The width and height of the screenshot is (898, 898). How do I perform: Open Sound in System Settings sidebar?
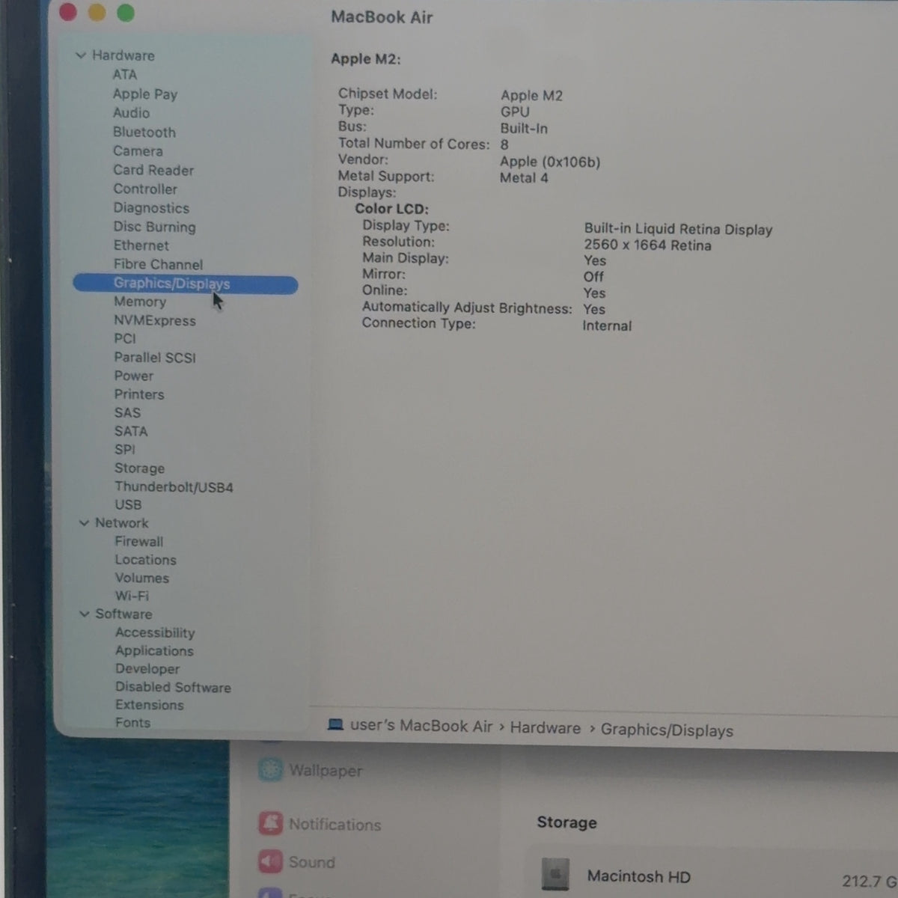tap(312, 863)
